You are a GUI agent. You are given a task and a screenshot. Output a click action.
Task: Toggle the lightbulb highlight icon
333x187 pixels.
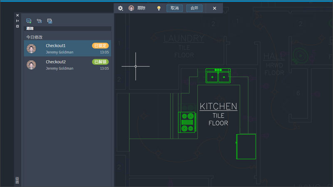point(159,8)
